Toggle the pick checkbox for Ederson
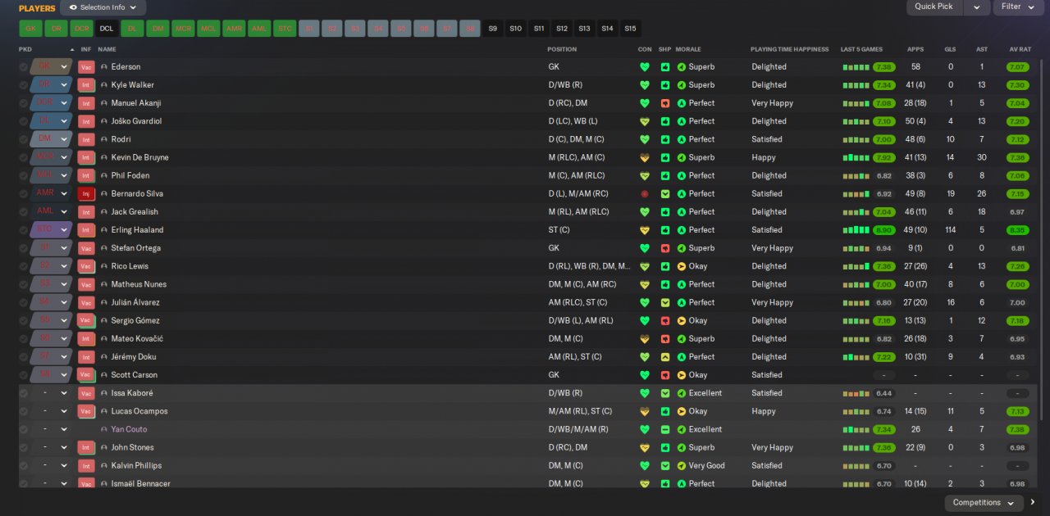The image size is (1050, 516). coord(23,67)
